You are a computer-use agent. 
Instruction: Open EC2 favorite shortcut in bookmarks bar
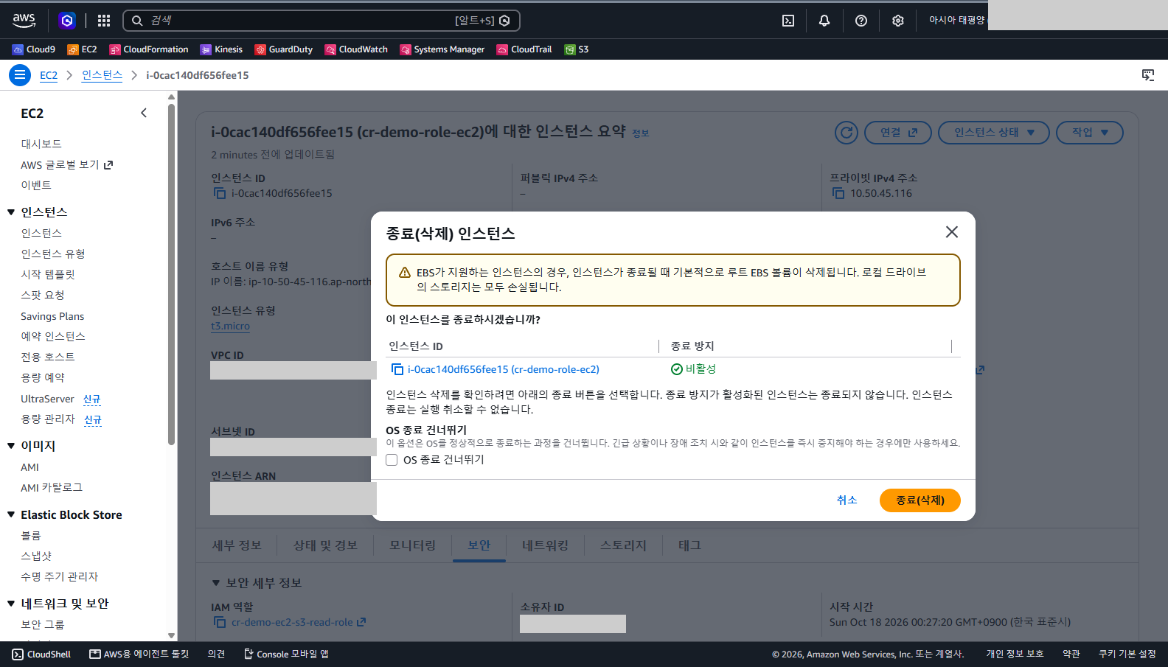click(82, 49)
